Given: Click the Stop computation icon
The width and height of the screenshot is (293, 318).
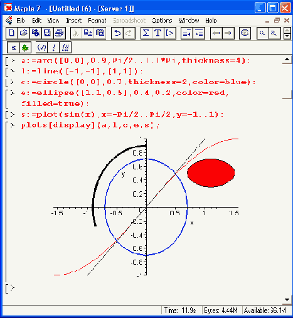Looking at the screenshot, I should 245,33.
